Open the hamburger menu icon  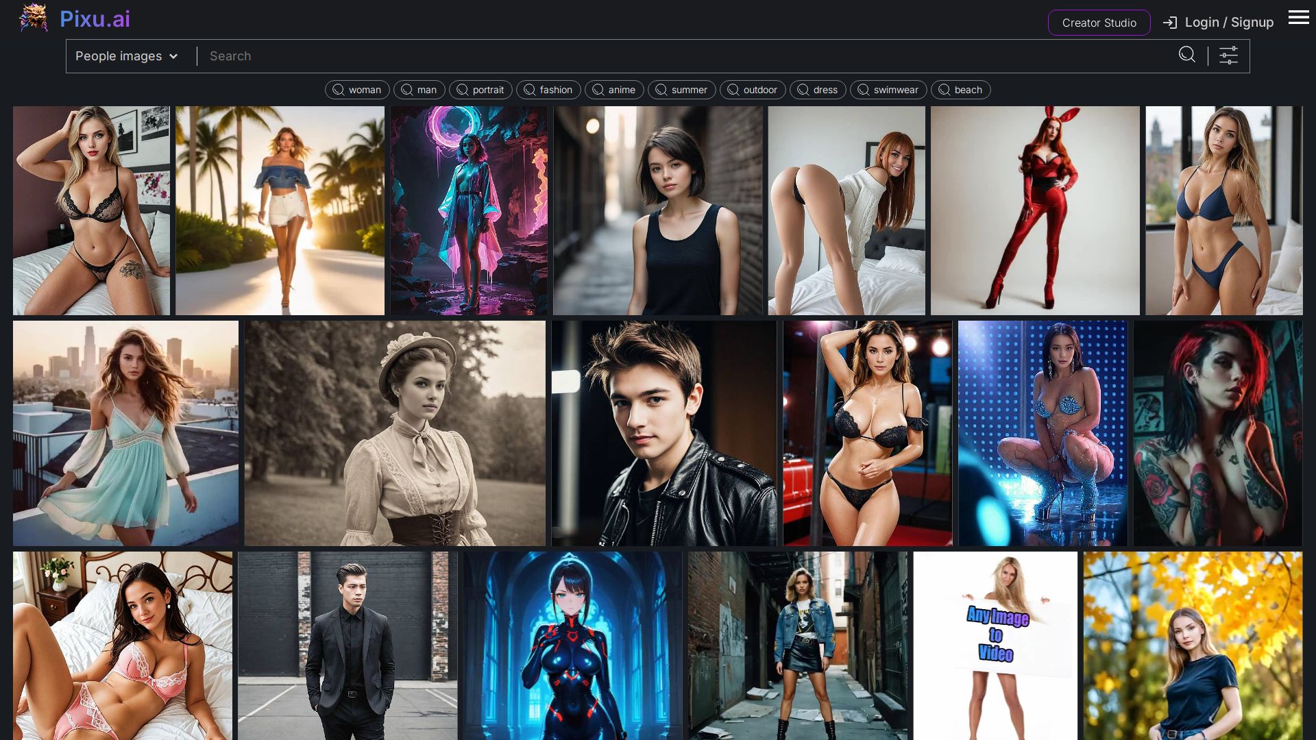coord(1298,18)
